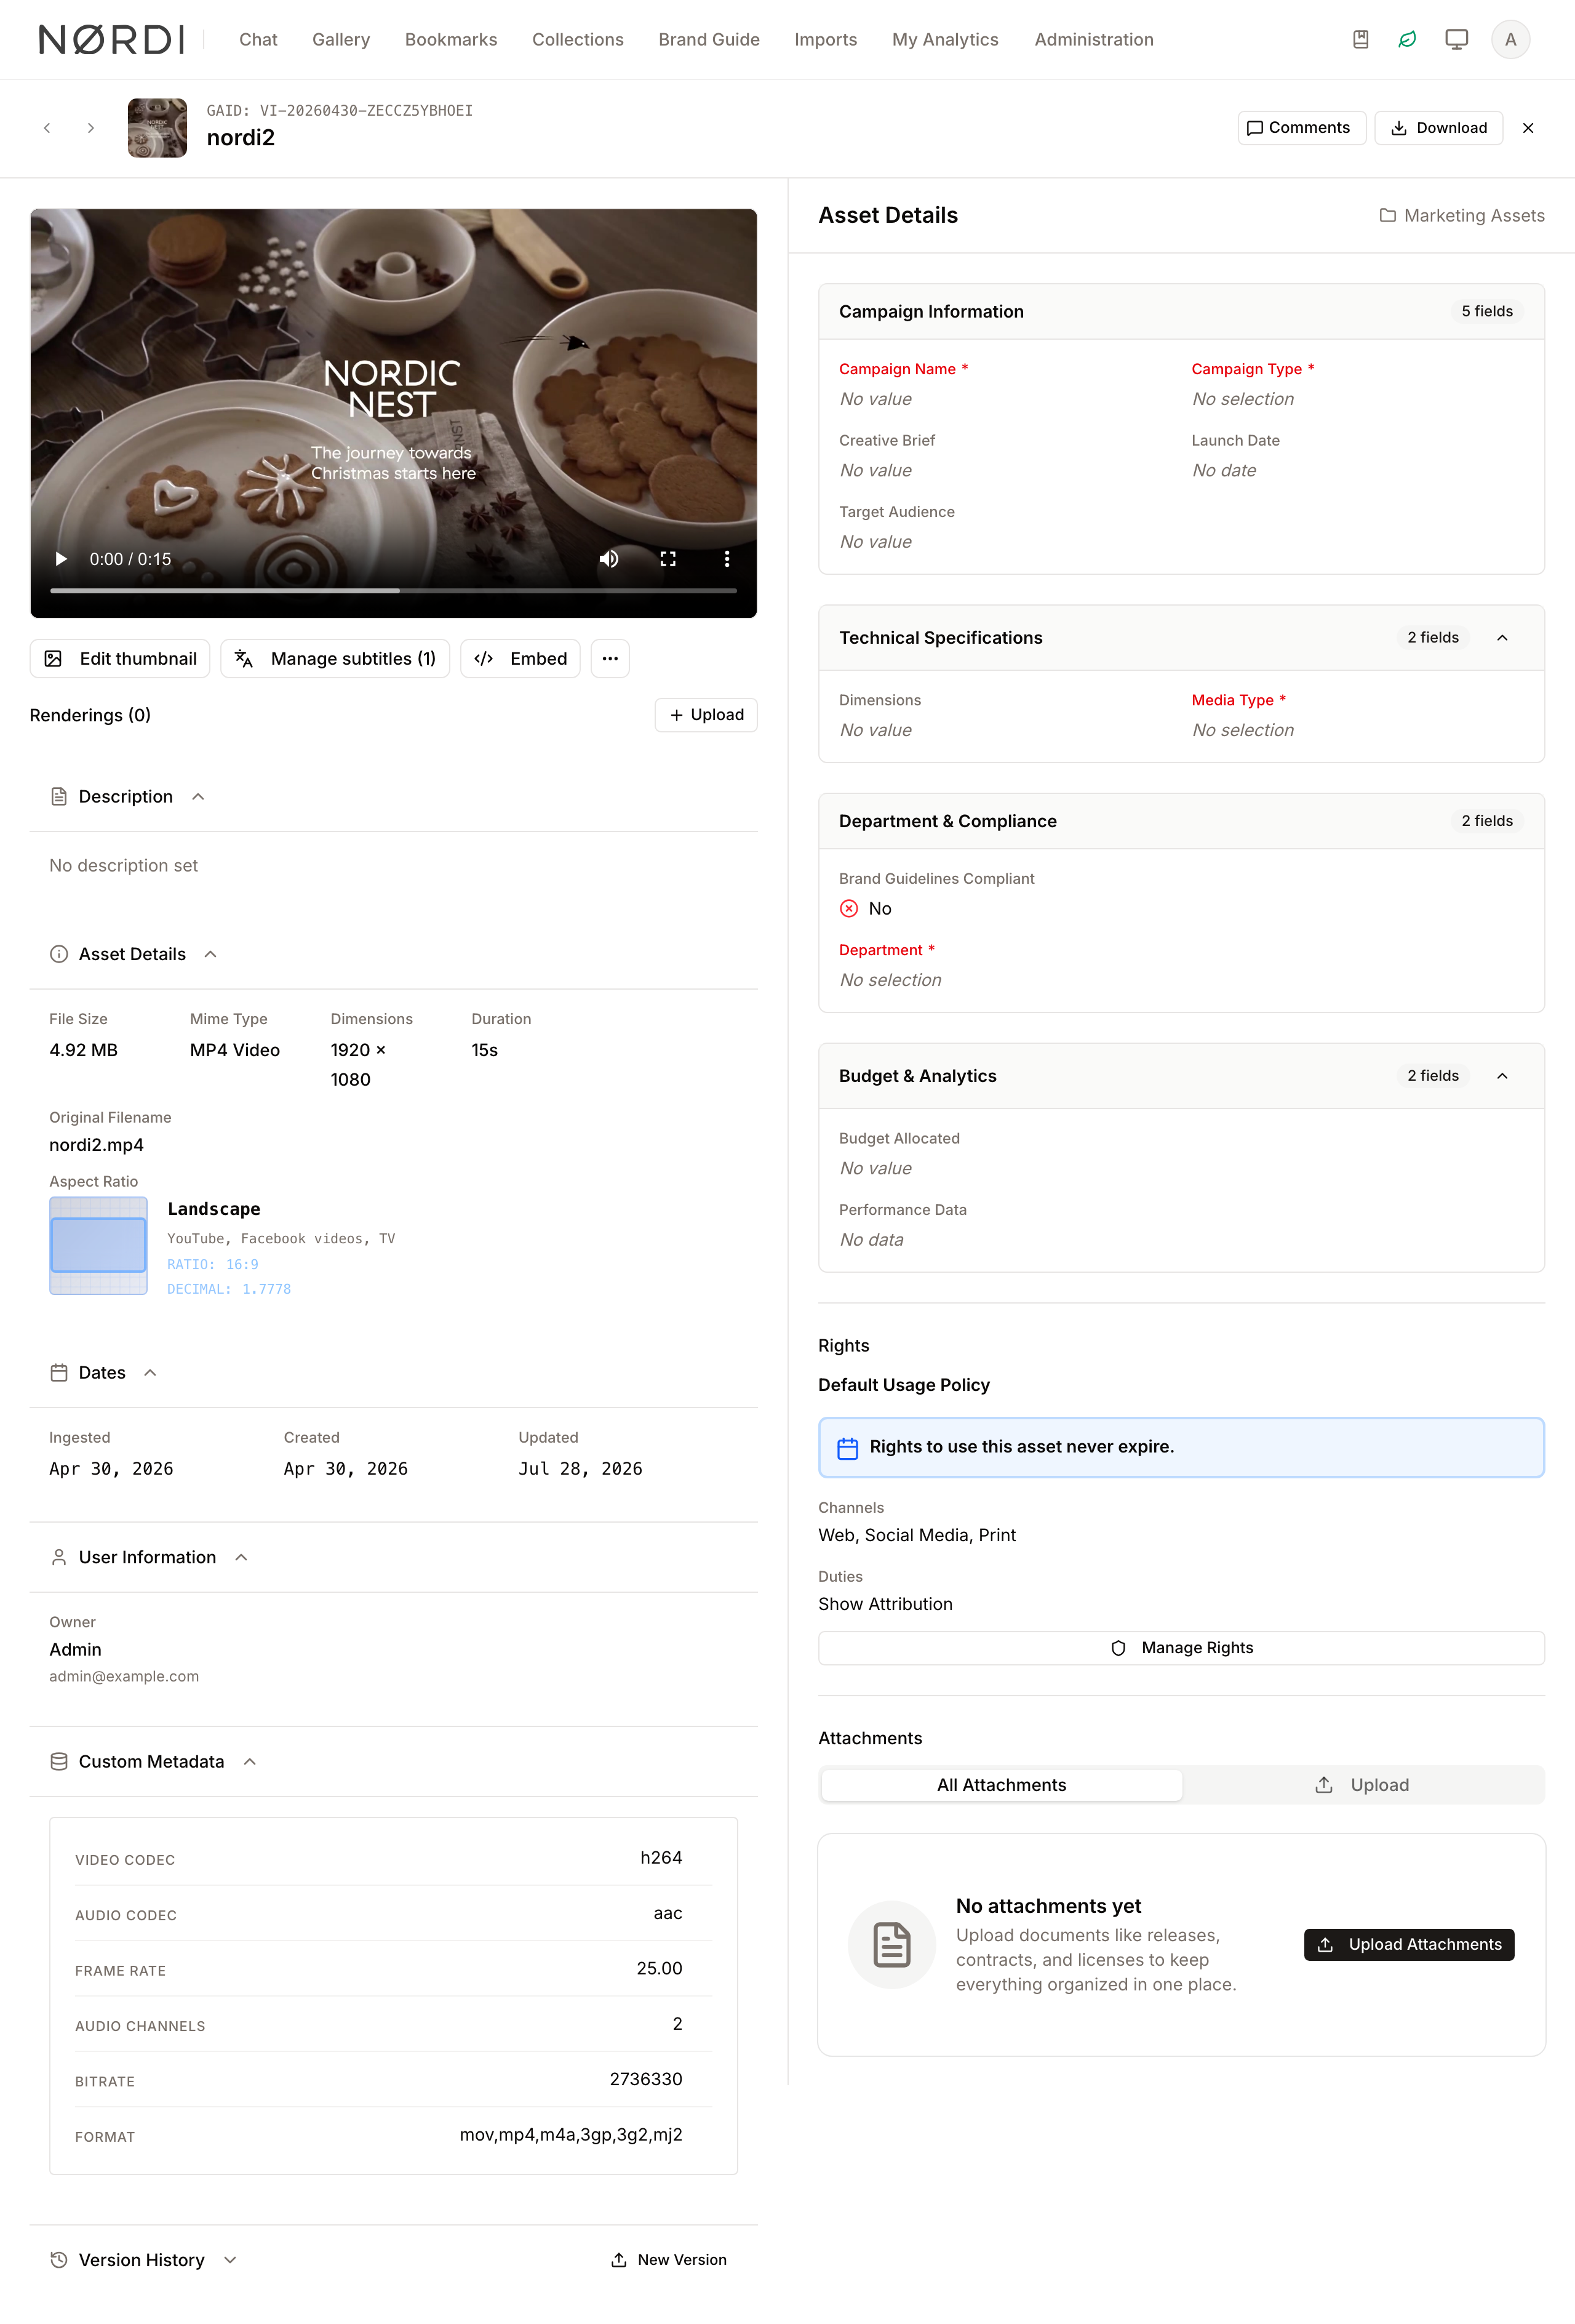Viewport: 1575px width, 2324px height.
Task: Set the Launch Date value
Action: (x=1224, y=470)
